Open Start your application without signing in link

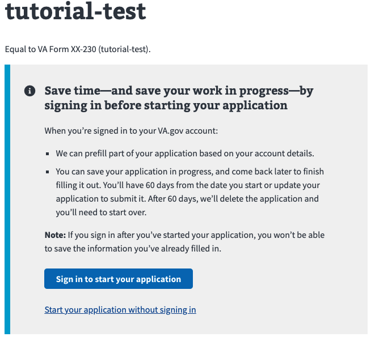pyautogui.click(x=120, y=310)
